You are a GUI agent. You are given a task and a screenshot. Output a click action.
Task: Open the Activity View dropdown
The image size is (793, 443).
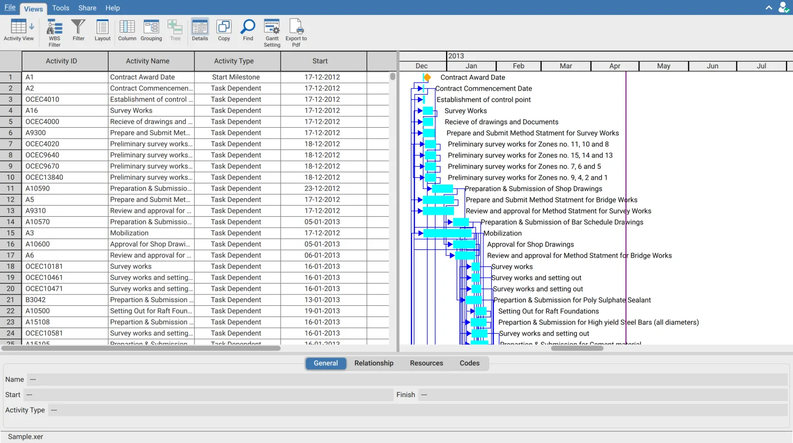tap(19, 31)
